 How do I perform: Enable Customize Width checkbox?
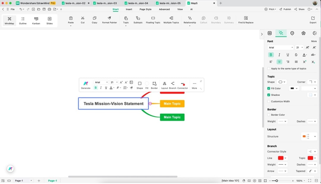(269, 101)
